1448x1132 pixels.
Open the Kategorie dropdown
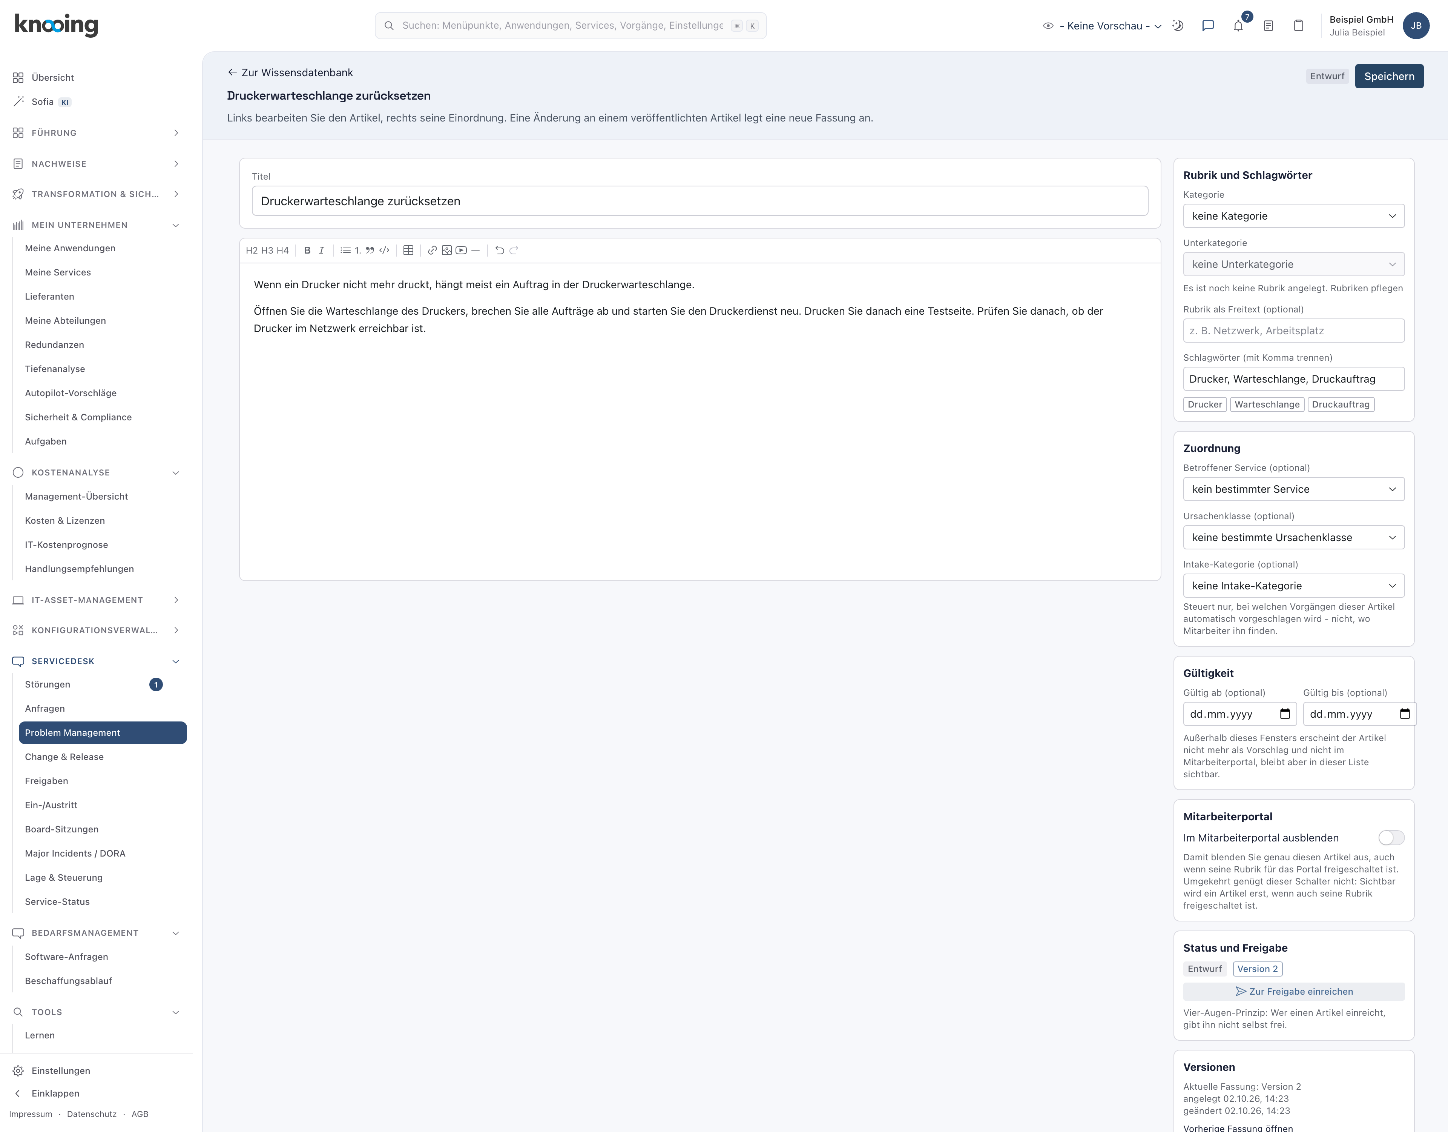click(1293, 216)
